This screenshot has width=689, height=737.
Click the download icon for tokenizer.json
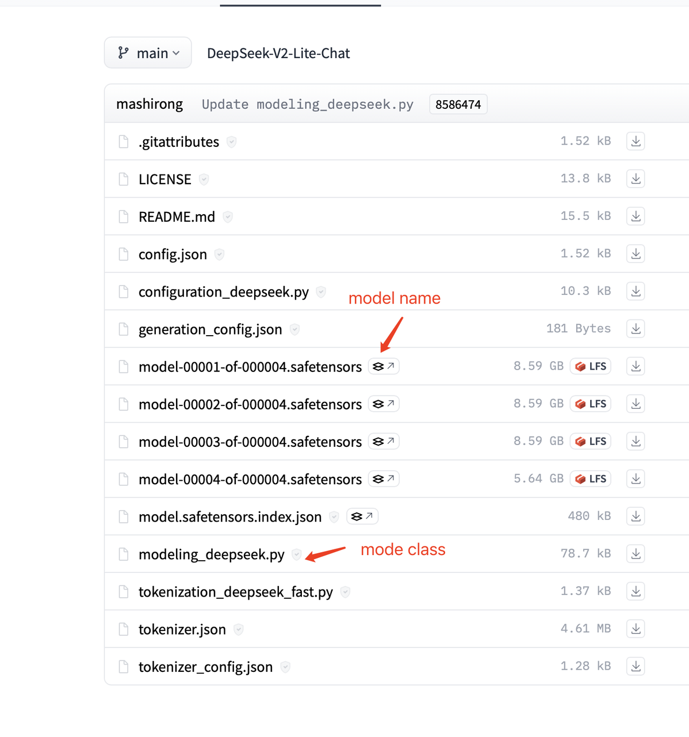(x=635, y=628)
